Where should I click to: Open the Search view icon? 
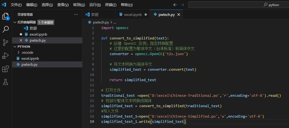(5, 29)
